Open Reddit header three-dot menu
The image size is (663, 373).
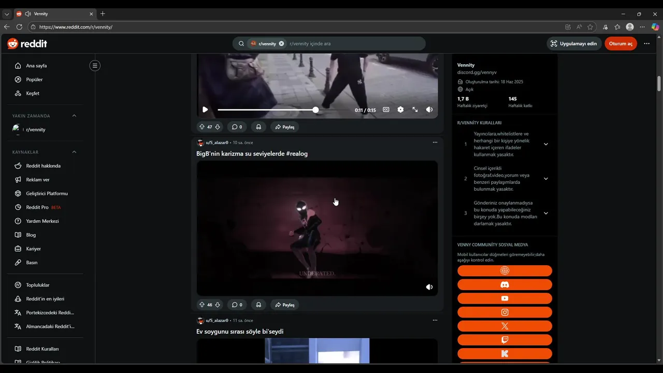click(647, 44)
